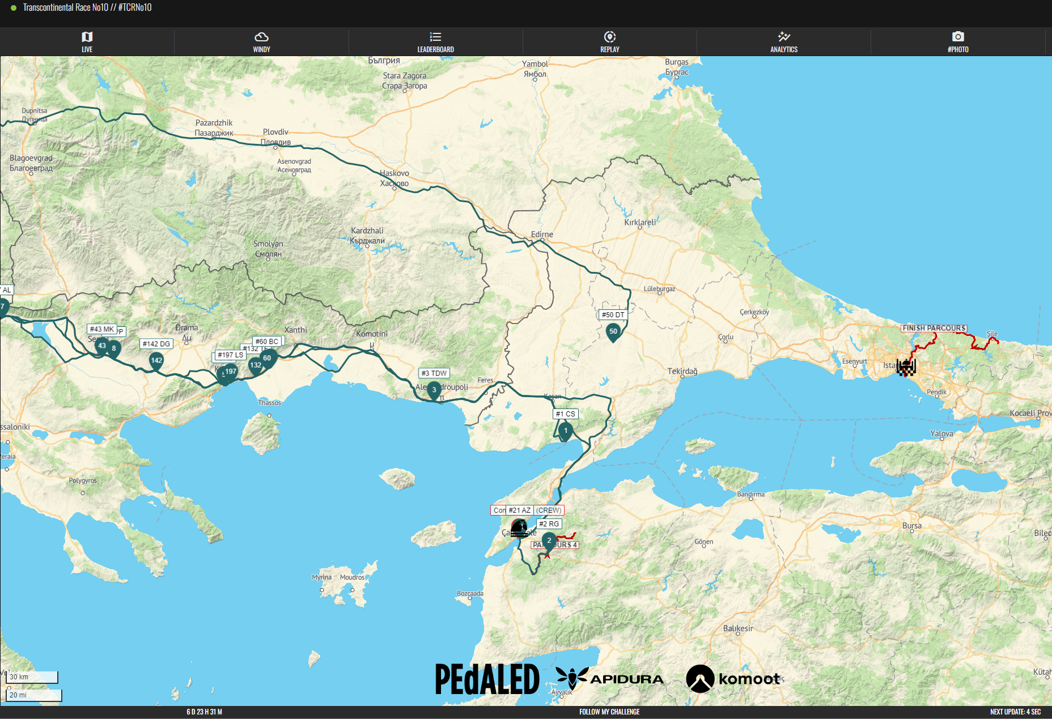Click the Bursa city label
This screenshot has height=719, width=1052.
(912, 526)
